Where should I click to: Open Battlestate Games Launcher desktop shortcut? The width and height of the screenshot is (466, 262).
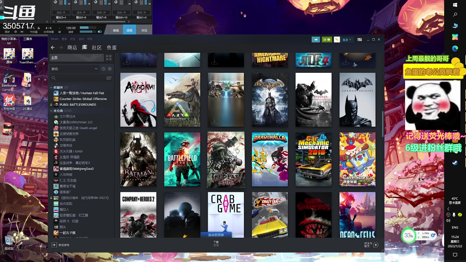(x=9, y=82)
